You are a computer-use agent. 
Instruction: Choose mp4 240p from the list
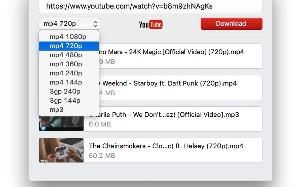click(x=66, y=73)
